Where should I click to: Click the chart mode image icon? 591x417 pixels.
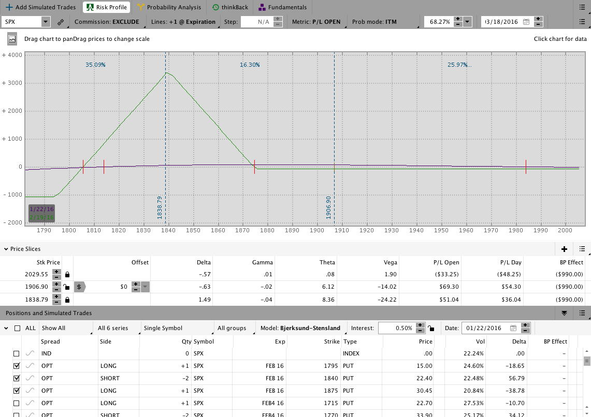[12, 39]
